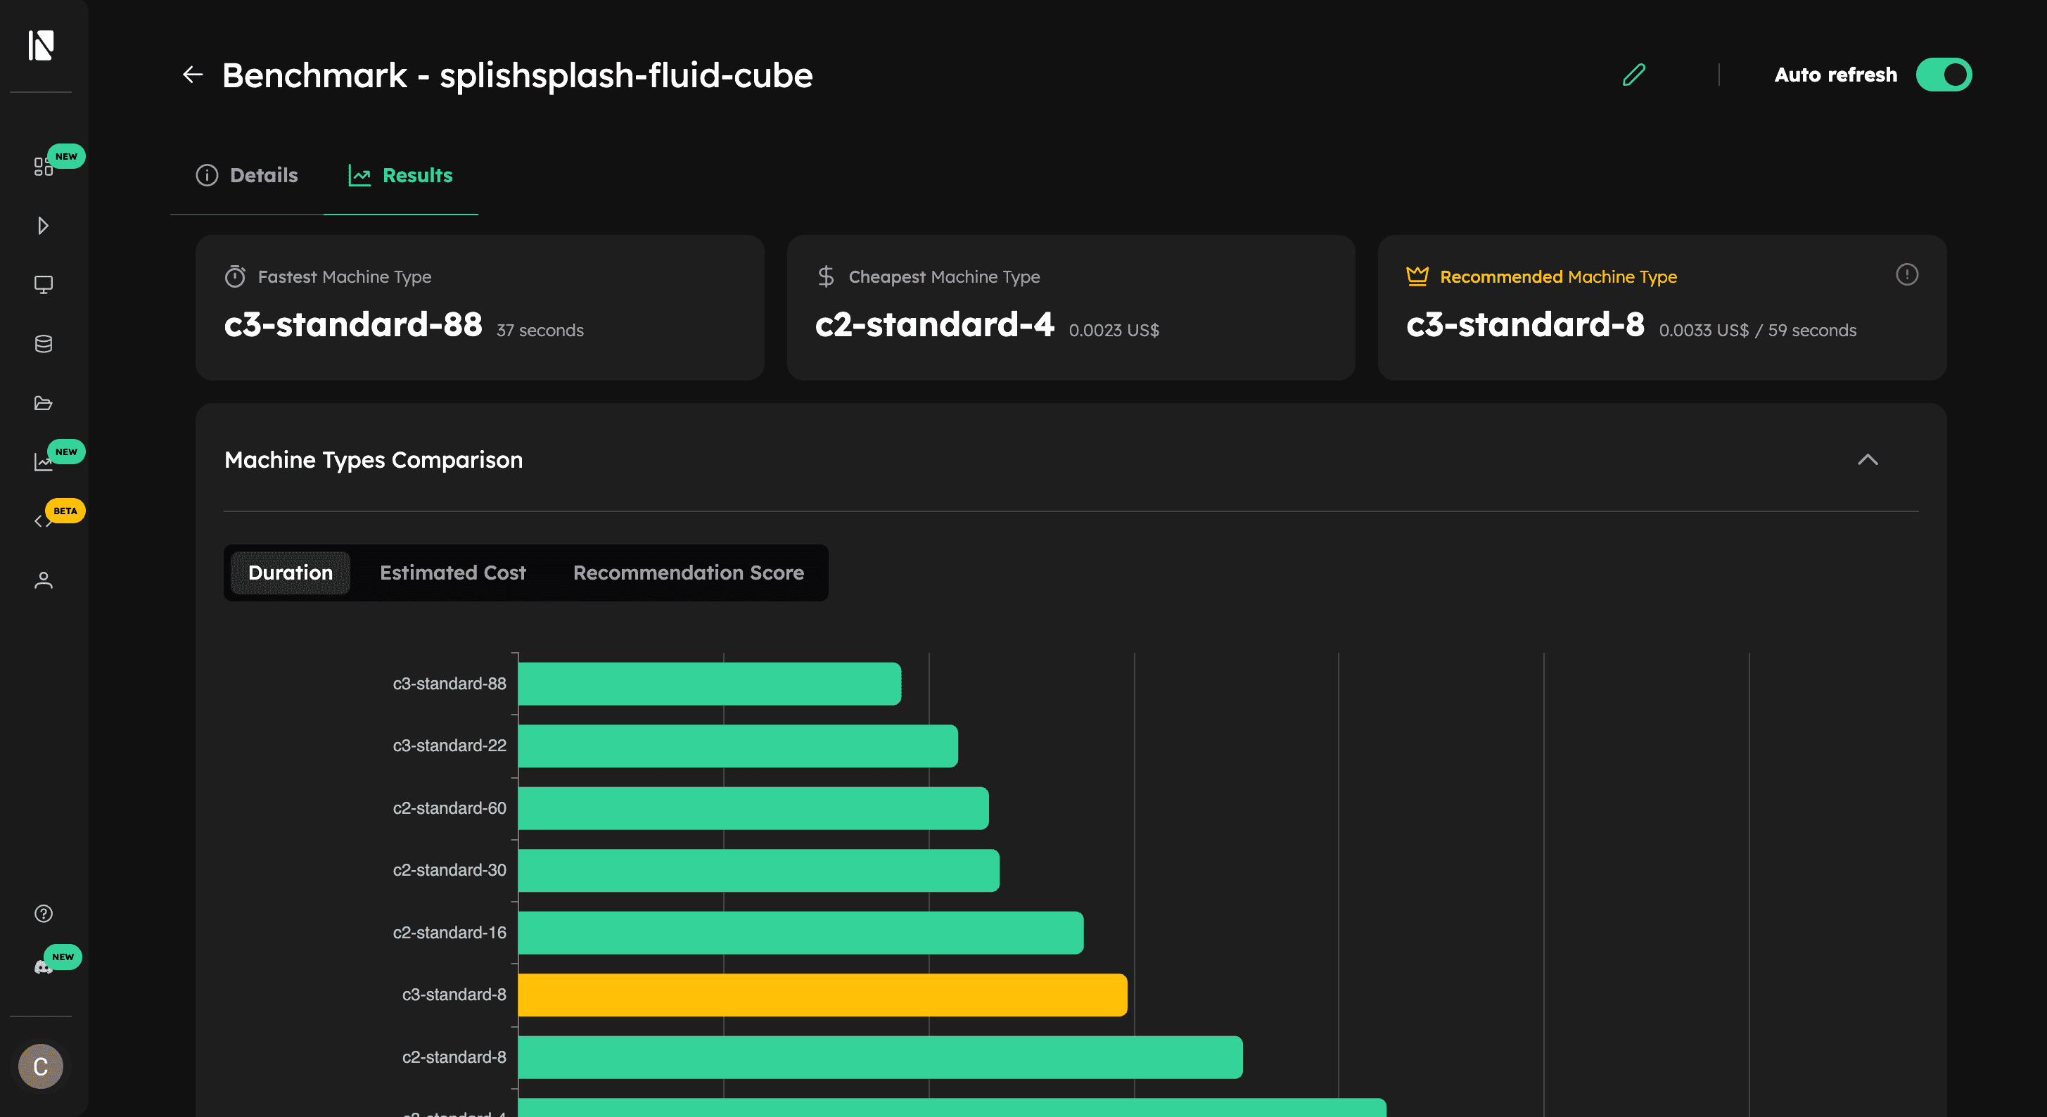Open the code brackets BETA sidebar icon
The image size is (2047, 1117).
coord(43,521)
